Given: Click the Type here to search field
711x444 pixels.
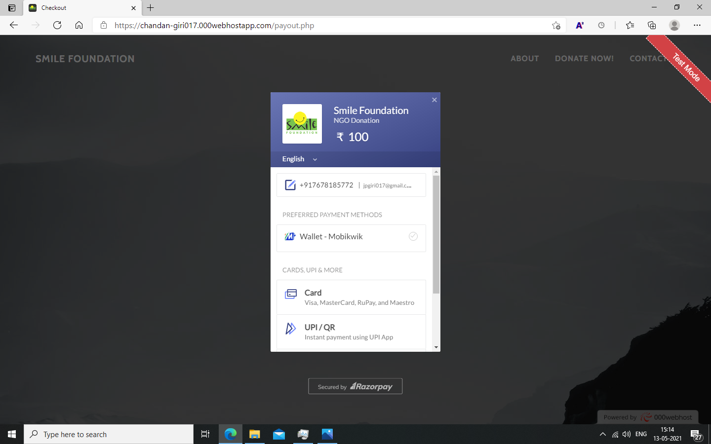Looking at the screenshot, I should pyautogui.click(x=109, y=434).
